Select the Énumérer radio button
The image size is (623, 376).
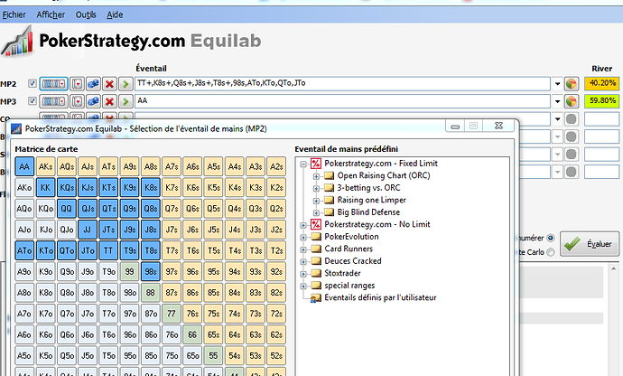[550, 238]
